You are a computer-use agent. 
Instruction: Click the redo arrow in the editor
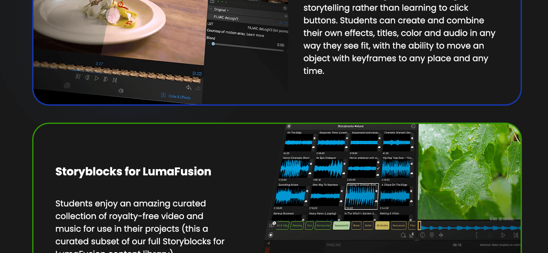pyautogui.click(x=198, y=88)
